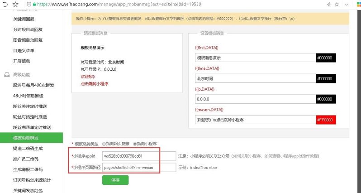Click the {{first.DATA}} label
Screen dimensions: 361x193
pyautogui.click(x=207, y=48)
